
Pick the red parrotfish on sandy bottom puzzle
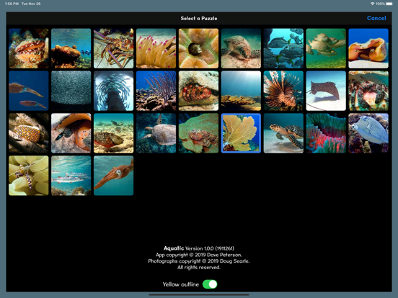point(113,133)
